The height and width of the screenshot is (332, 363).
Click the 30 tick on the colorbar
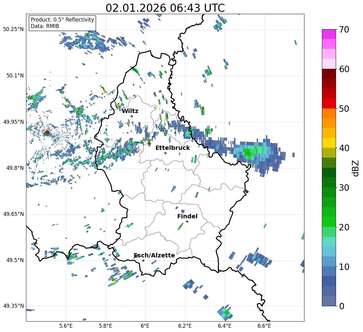344,188
